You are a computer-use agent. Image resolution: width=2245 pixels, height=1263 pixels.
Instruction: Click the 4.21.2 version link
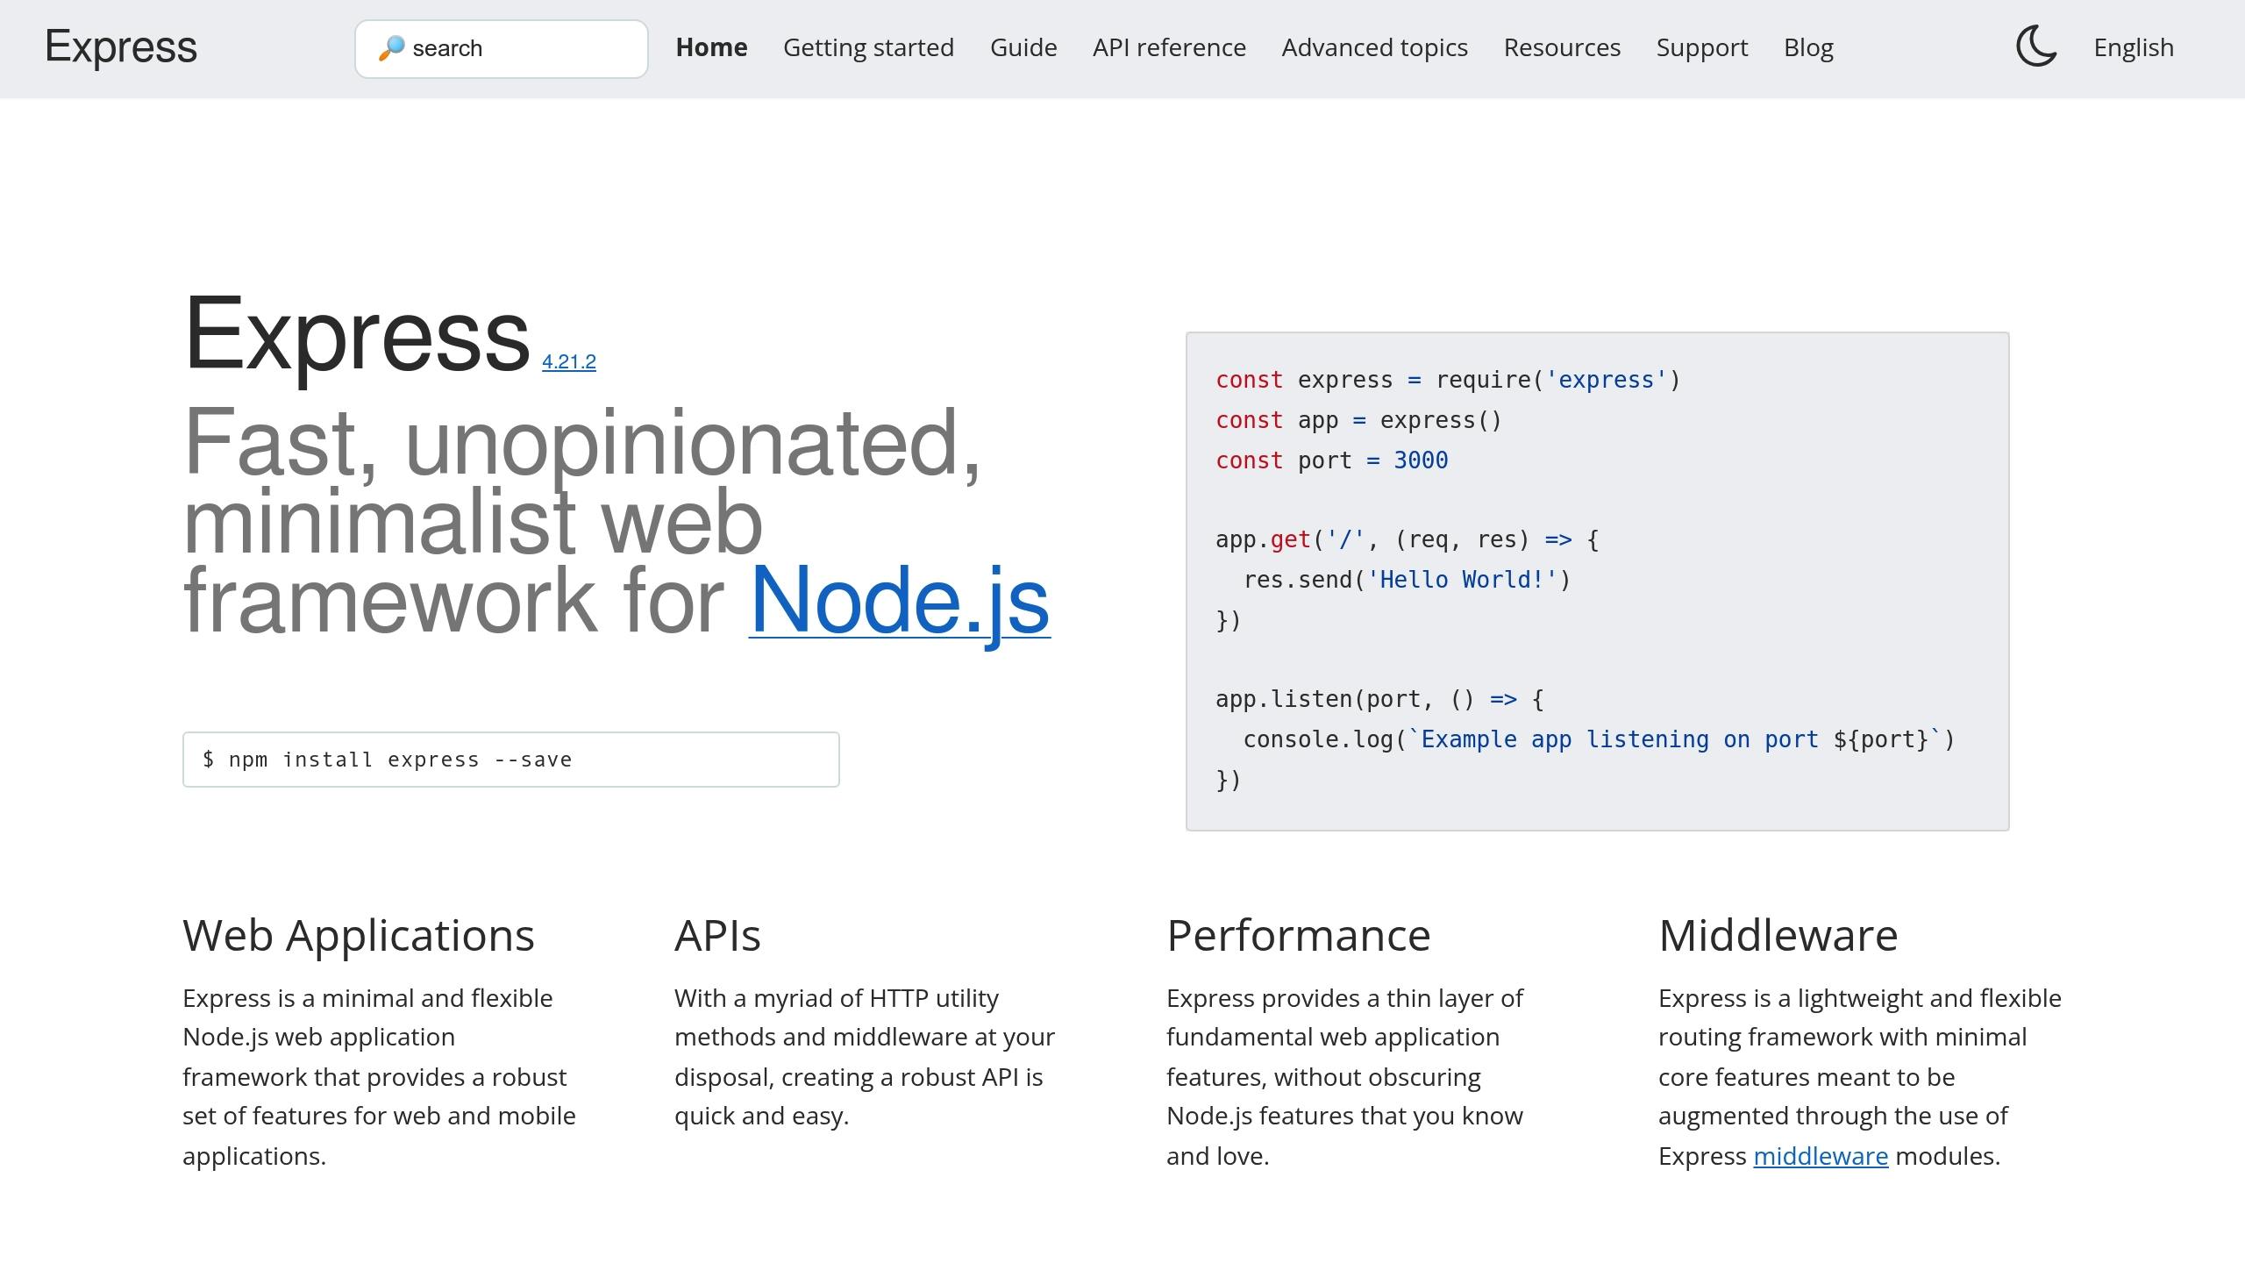tap(568, 361)
